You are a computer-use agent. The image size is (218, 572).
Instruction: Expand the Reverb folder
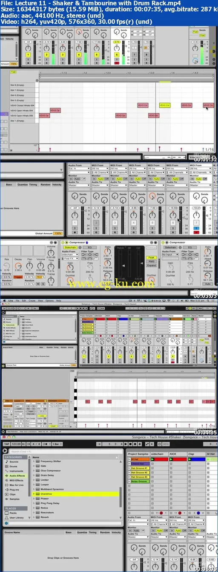(x=34, y=517)
